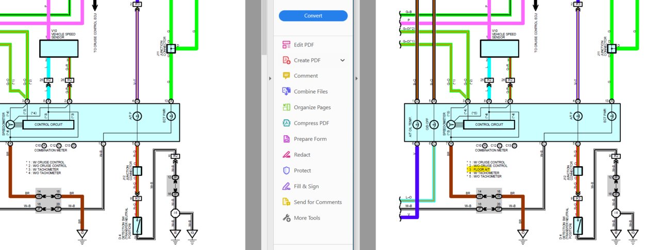Click "5 : W/O TACHOMETER" note in right document
Image resolution: width=660 pixels, height=250 pixels.
pos(484,176)
